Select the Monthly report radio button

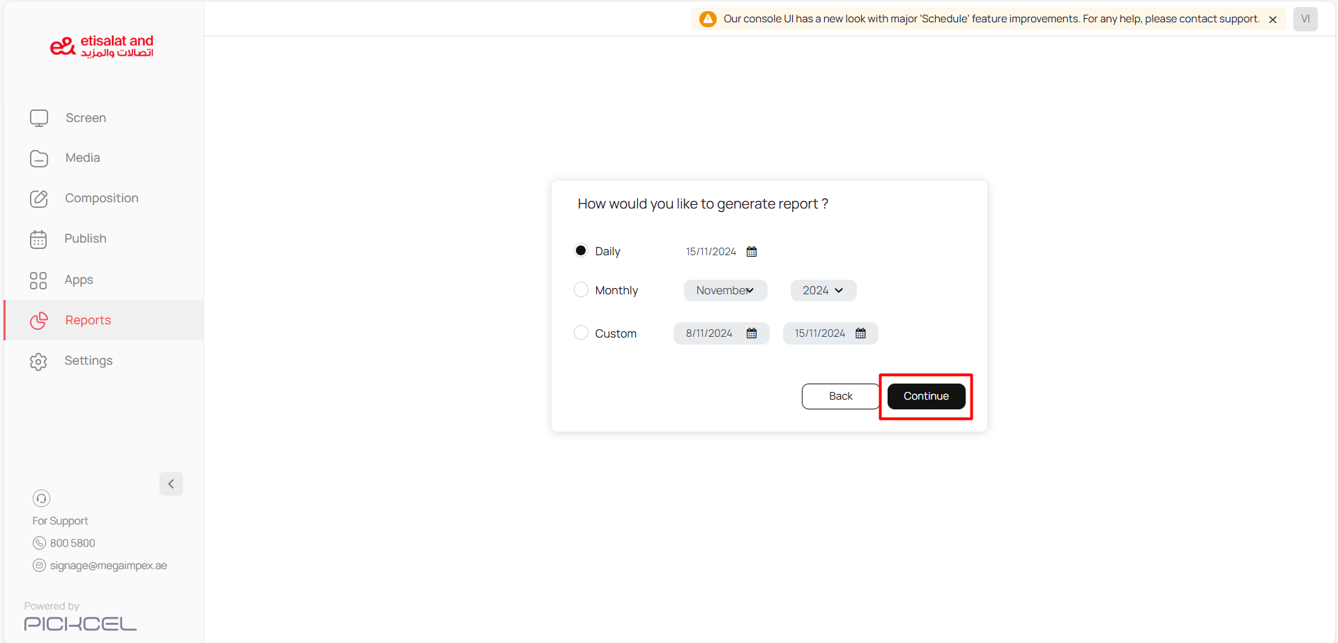click(x=581, y=289)
